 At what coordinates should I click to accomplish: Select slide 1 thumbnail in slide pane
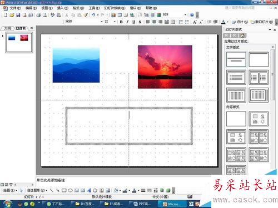coord(19,42)
